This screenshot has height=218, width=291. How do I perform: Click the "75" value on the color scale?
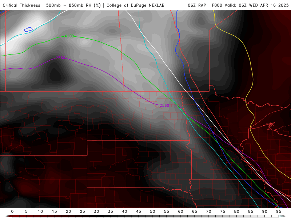click(x=223, y=211)
